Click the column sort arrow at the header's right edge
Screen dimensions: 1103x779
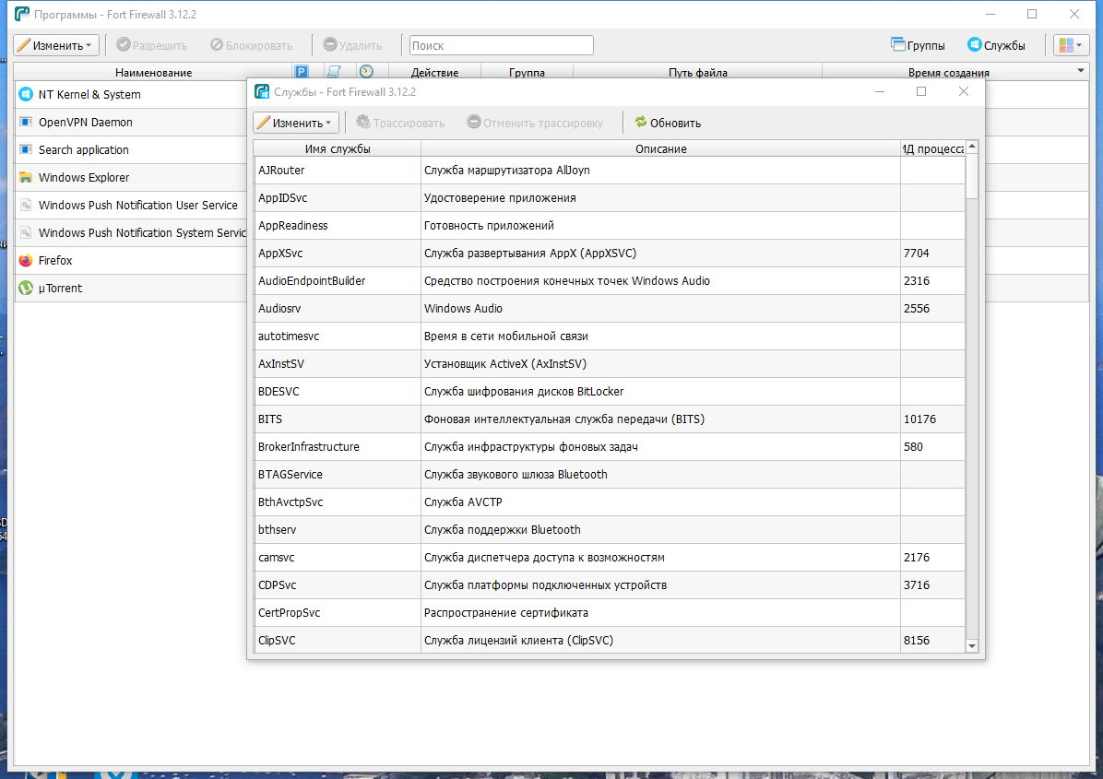click(1081, 71)
